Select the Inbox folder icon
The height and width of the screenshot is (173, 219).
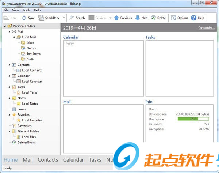23,42
